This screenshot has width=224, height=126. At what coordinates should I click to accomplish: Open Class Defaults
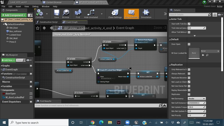[x=131, y=14]
